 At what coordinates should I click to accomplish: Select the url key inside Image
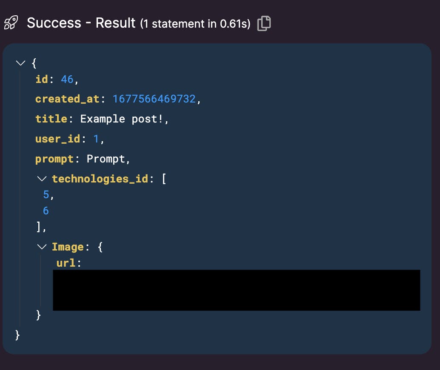coord(66,263)
